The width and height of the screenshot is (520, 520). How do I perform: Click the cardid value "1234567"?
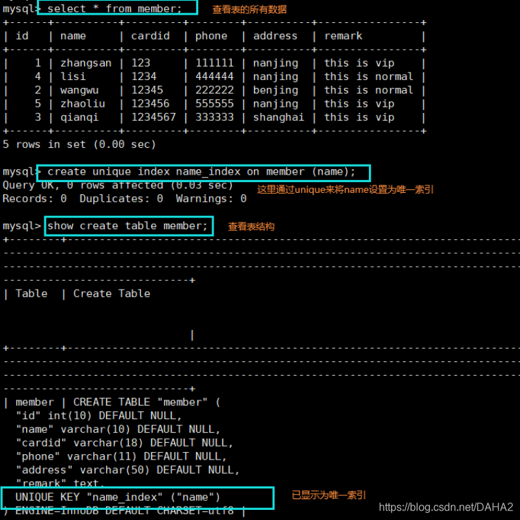[x=154, y=117]
